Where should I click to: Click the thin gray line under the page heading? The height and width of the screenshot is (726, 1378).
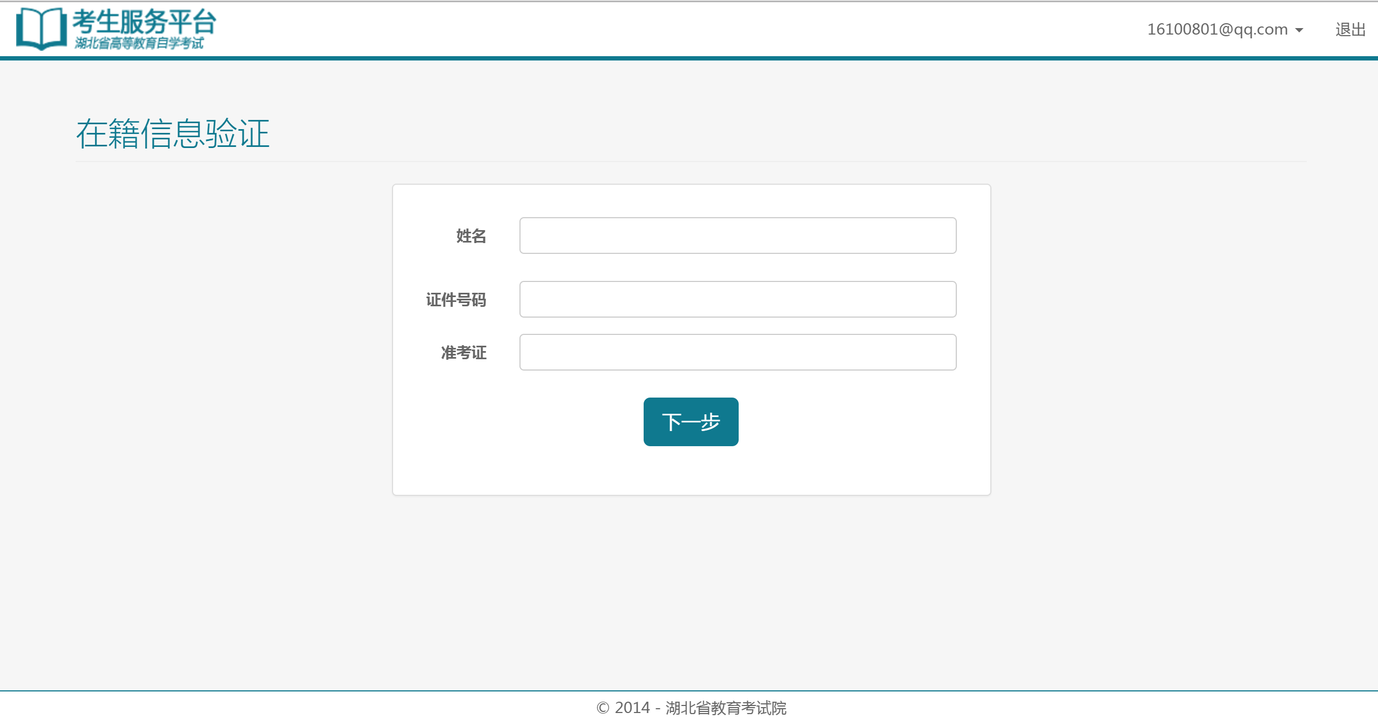pos(690,162)
